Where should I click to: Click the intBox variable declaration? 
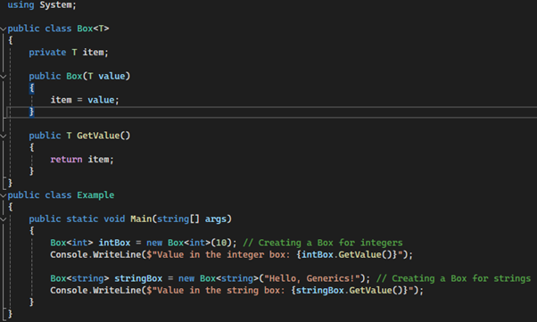(114, 243)
